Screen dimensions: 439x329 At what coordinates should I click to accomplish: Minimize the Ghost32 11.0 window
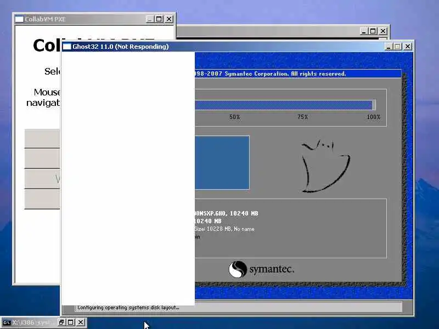click(x=389, y=47)
